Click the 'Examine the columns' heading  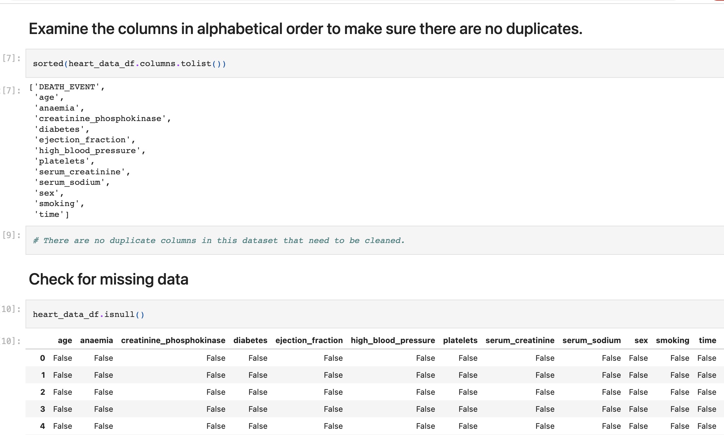coord(305,29)
